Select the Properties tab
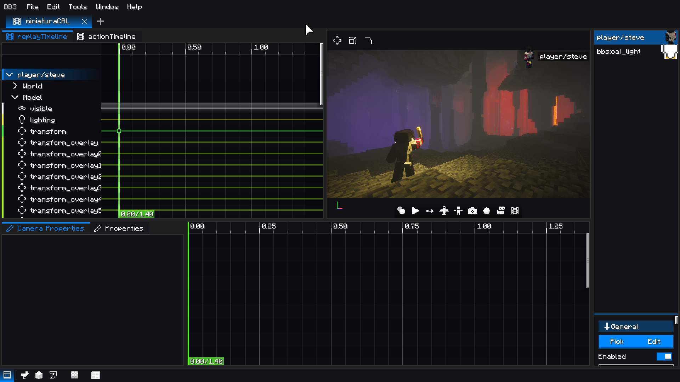680x382 pixels. pyautogui.click(x=119, y=228)
